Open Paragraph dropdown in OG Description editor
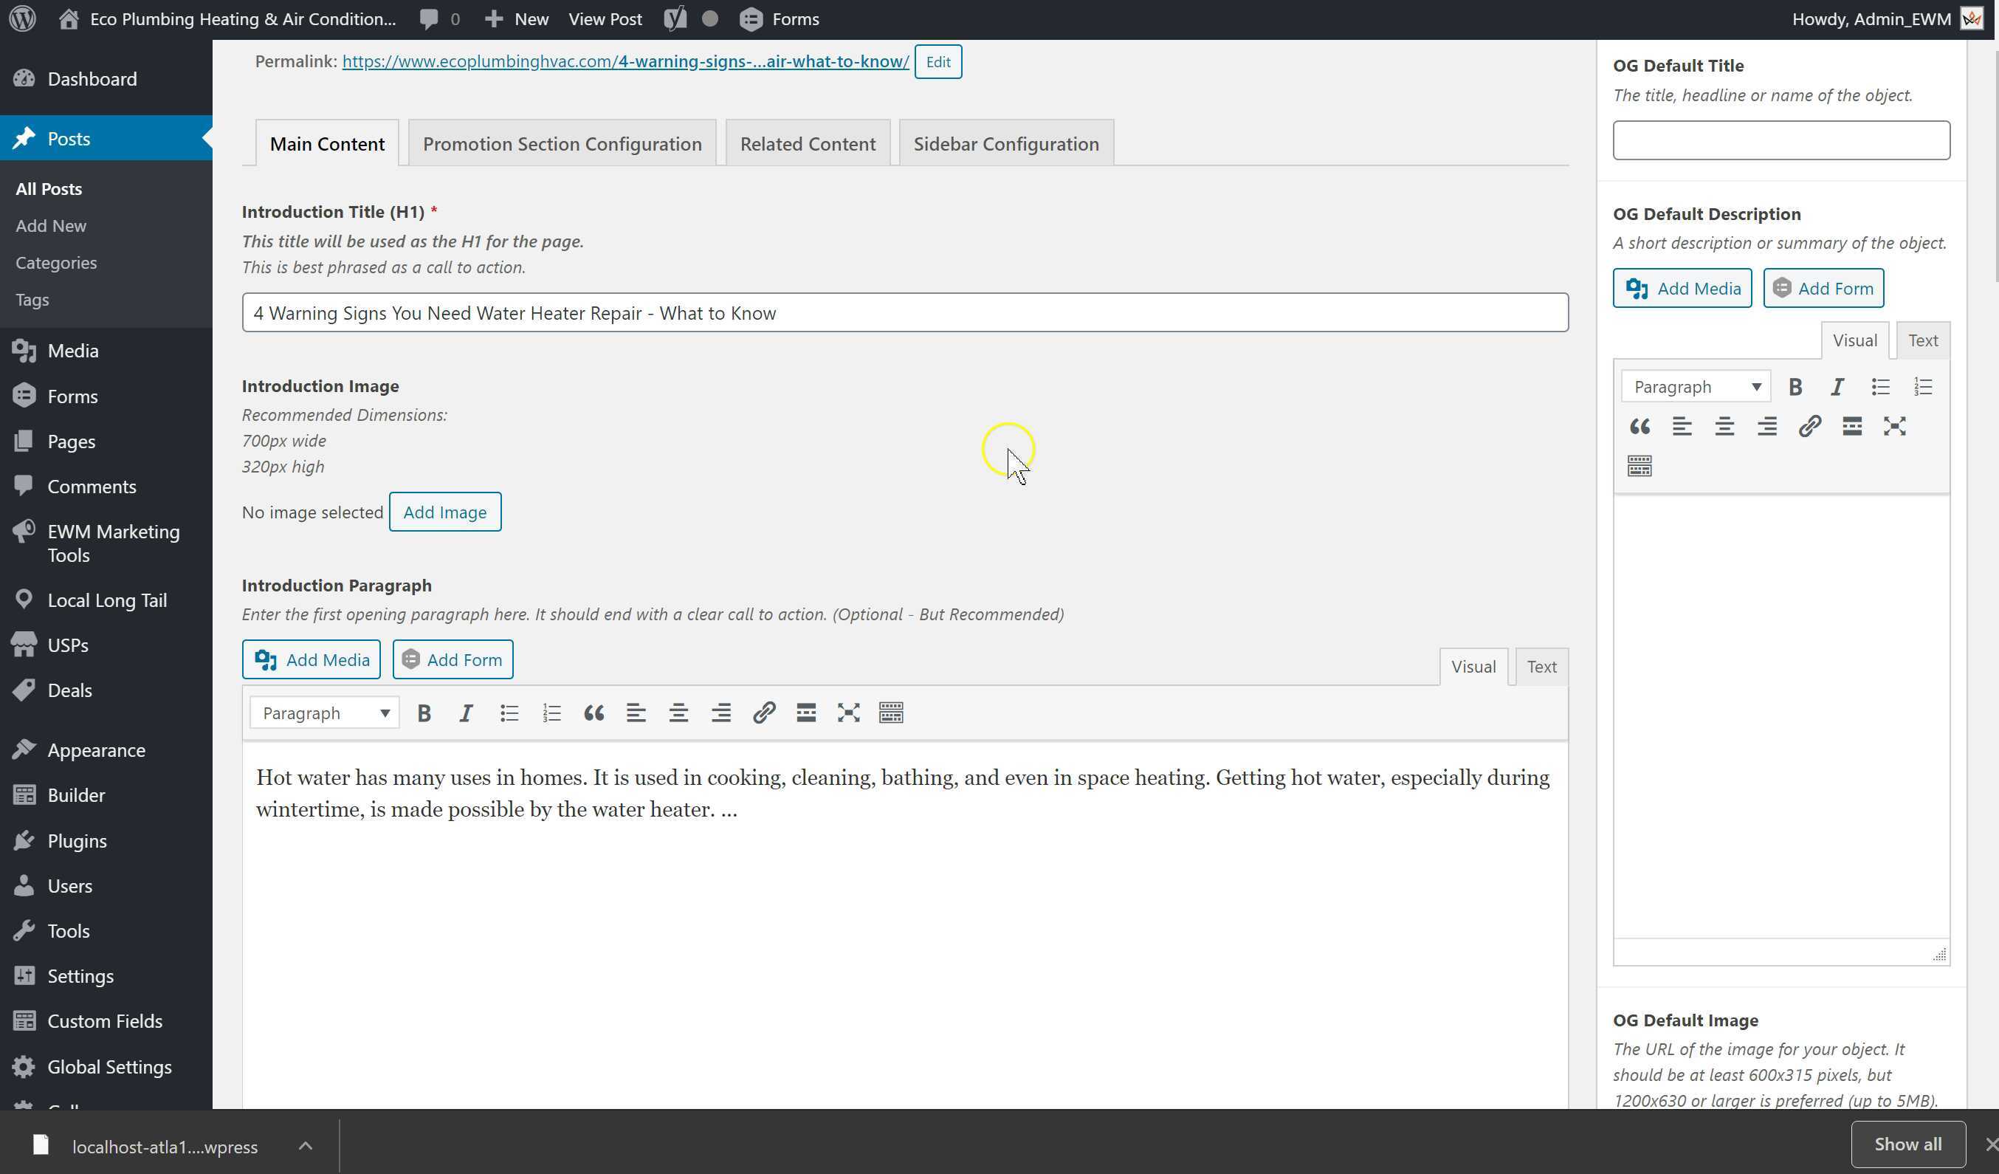 tap(1696, 387)
